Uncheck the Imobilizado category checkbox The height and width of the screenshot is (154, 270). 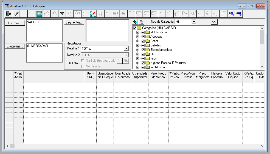143,67
